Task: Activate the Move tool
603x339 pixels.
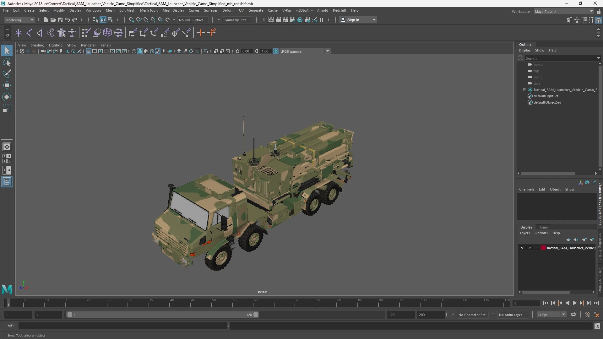Action: (x=7, y=85)
